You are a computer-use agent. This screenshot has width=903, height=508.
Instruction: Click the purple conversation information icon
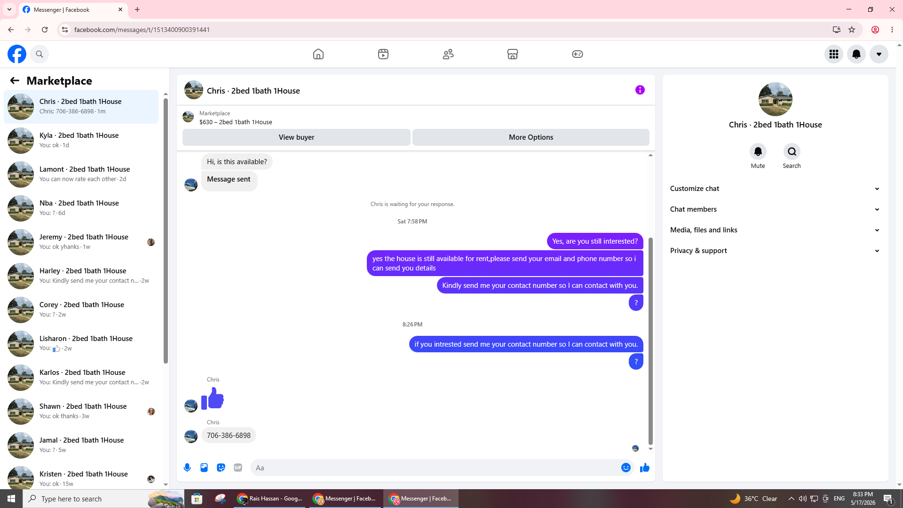click(x=640, y=90)
